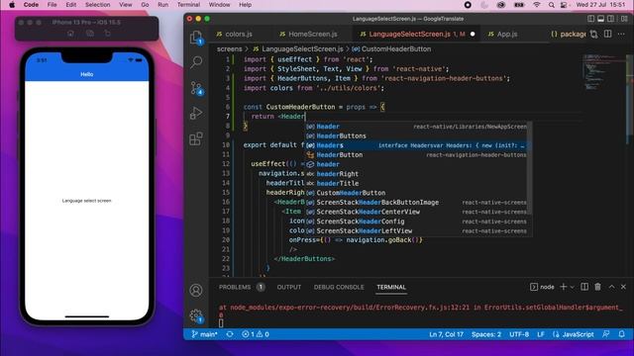Toggle secondary sidebar layout icon in title bar
The image size is (634, 356).
pyautogui.click(x=610, y=19)
